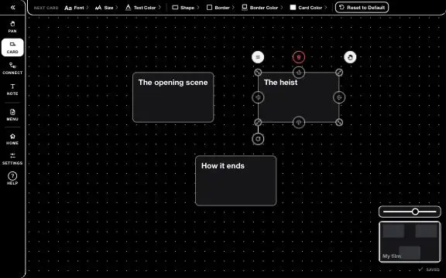Select The opening scene card
This screenshot has width=446, height=278.
click(x=173, y=97)
